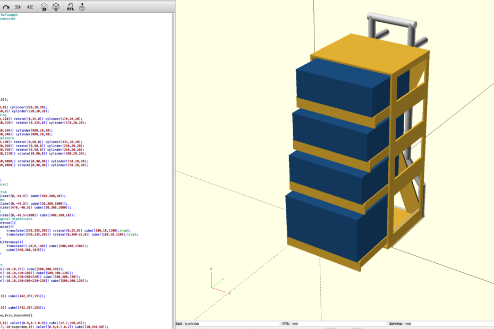This screenshot has width=494, height=329.
Task: Click the Zeit time input field
Action: point(232,324)
